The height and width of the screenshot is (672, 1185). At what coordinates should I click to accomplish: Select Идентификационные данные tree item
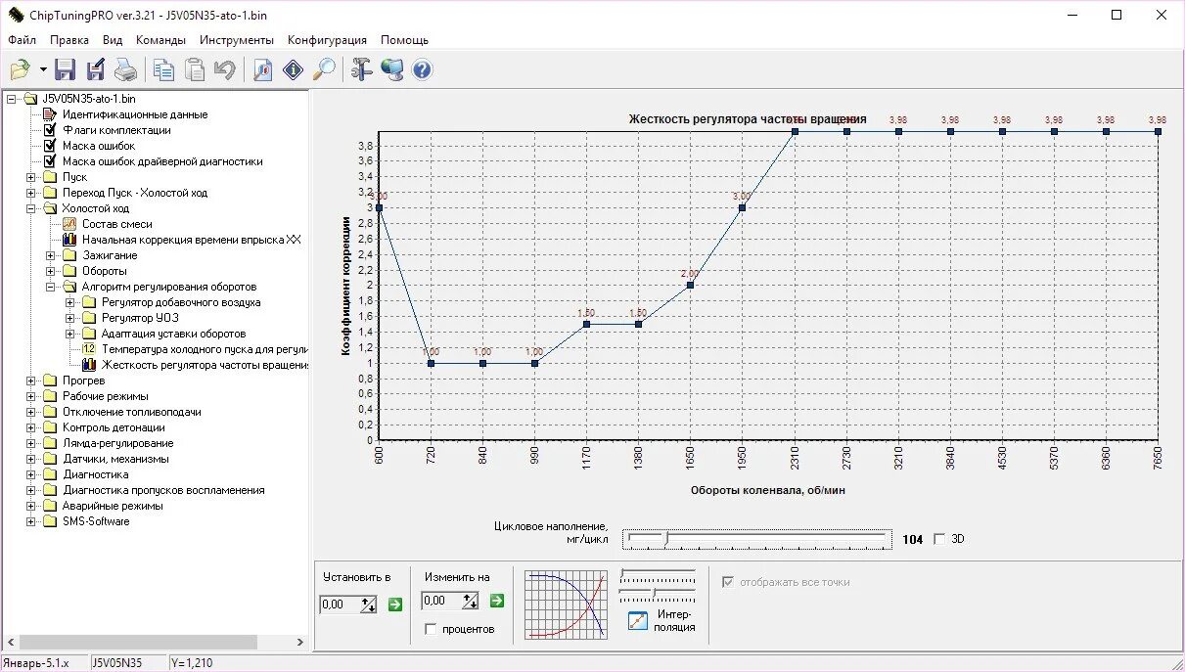point(135,114)
